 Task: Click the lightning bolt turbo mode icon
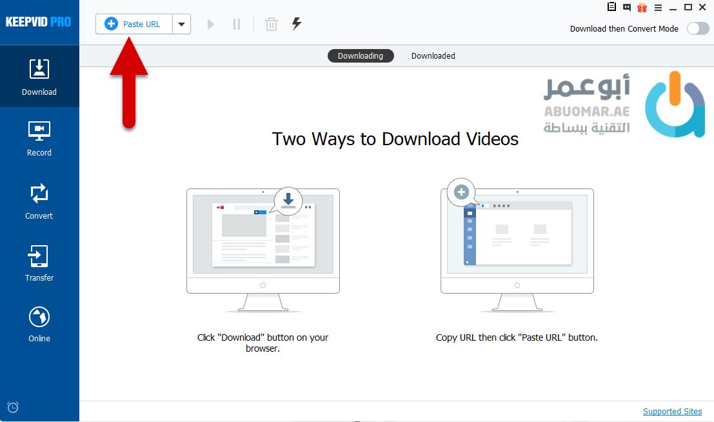(x=297, y=25)
